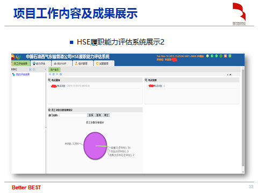Image resolution: width=258 pixels, height=193 pixels.
Task: Collapse all via sidebar minus icon
Action: coord(34,70)
